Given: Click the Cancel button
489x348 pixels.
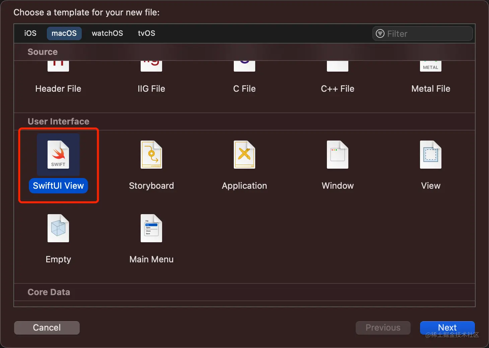Looking at the screenshot, I should tap(47, 328).
